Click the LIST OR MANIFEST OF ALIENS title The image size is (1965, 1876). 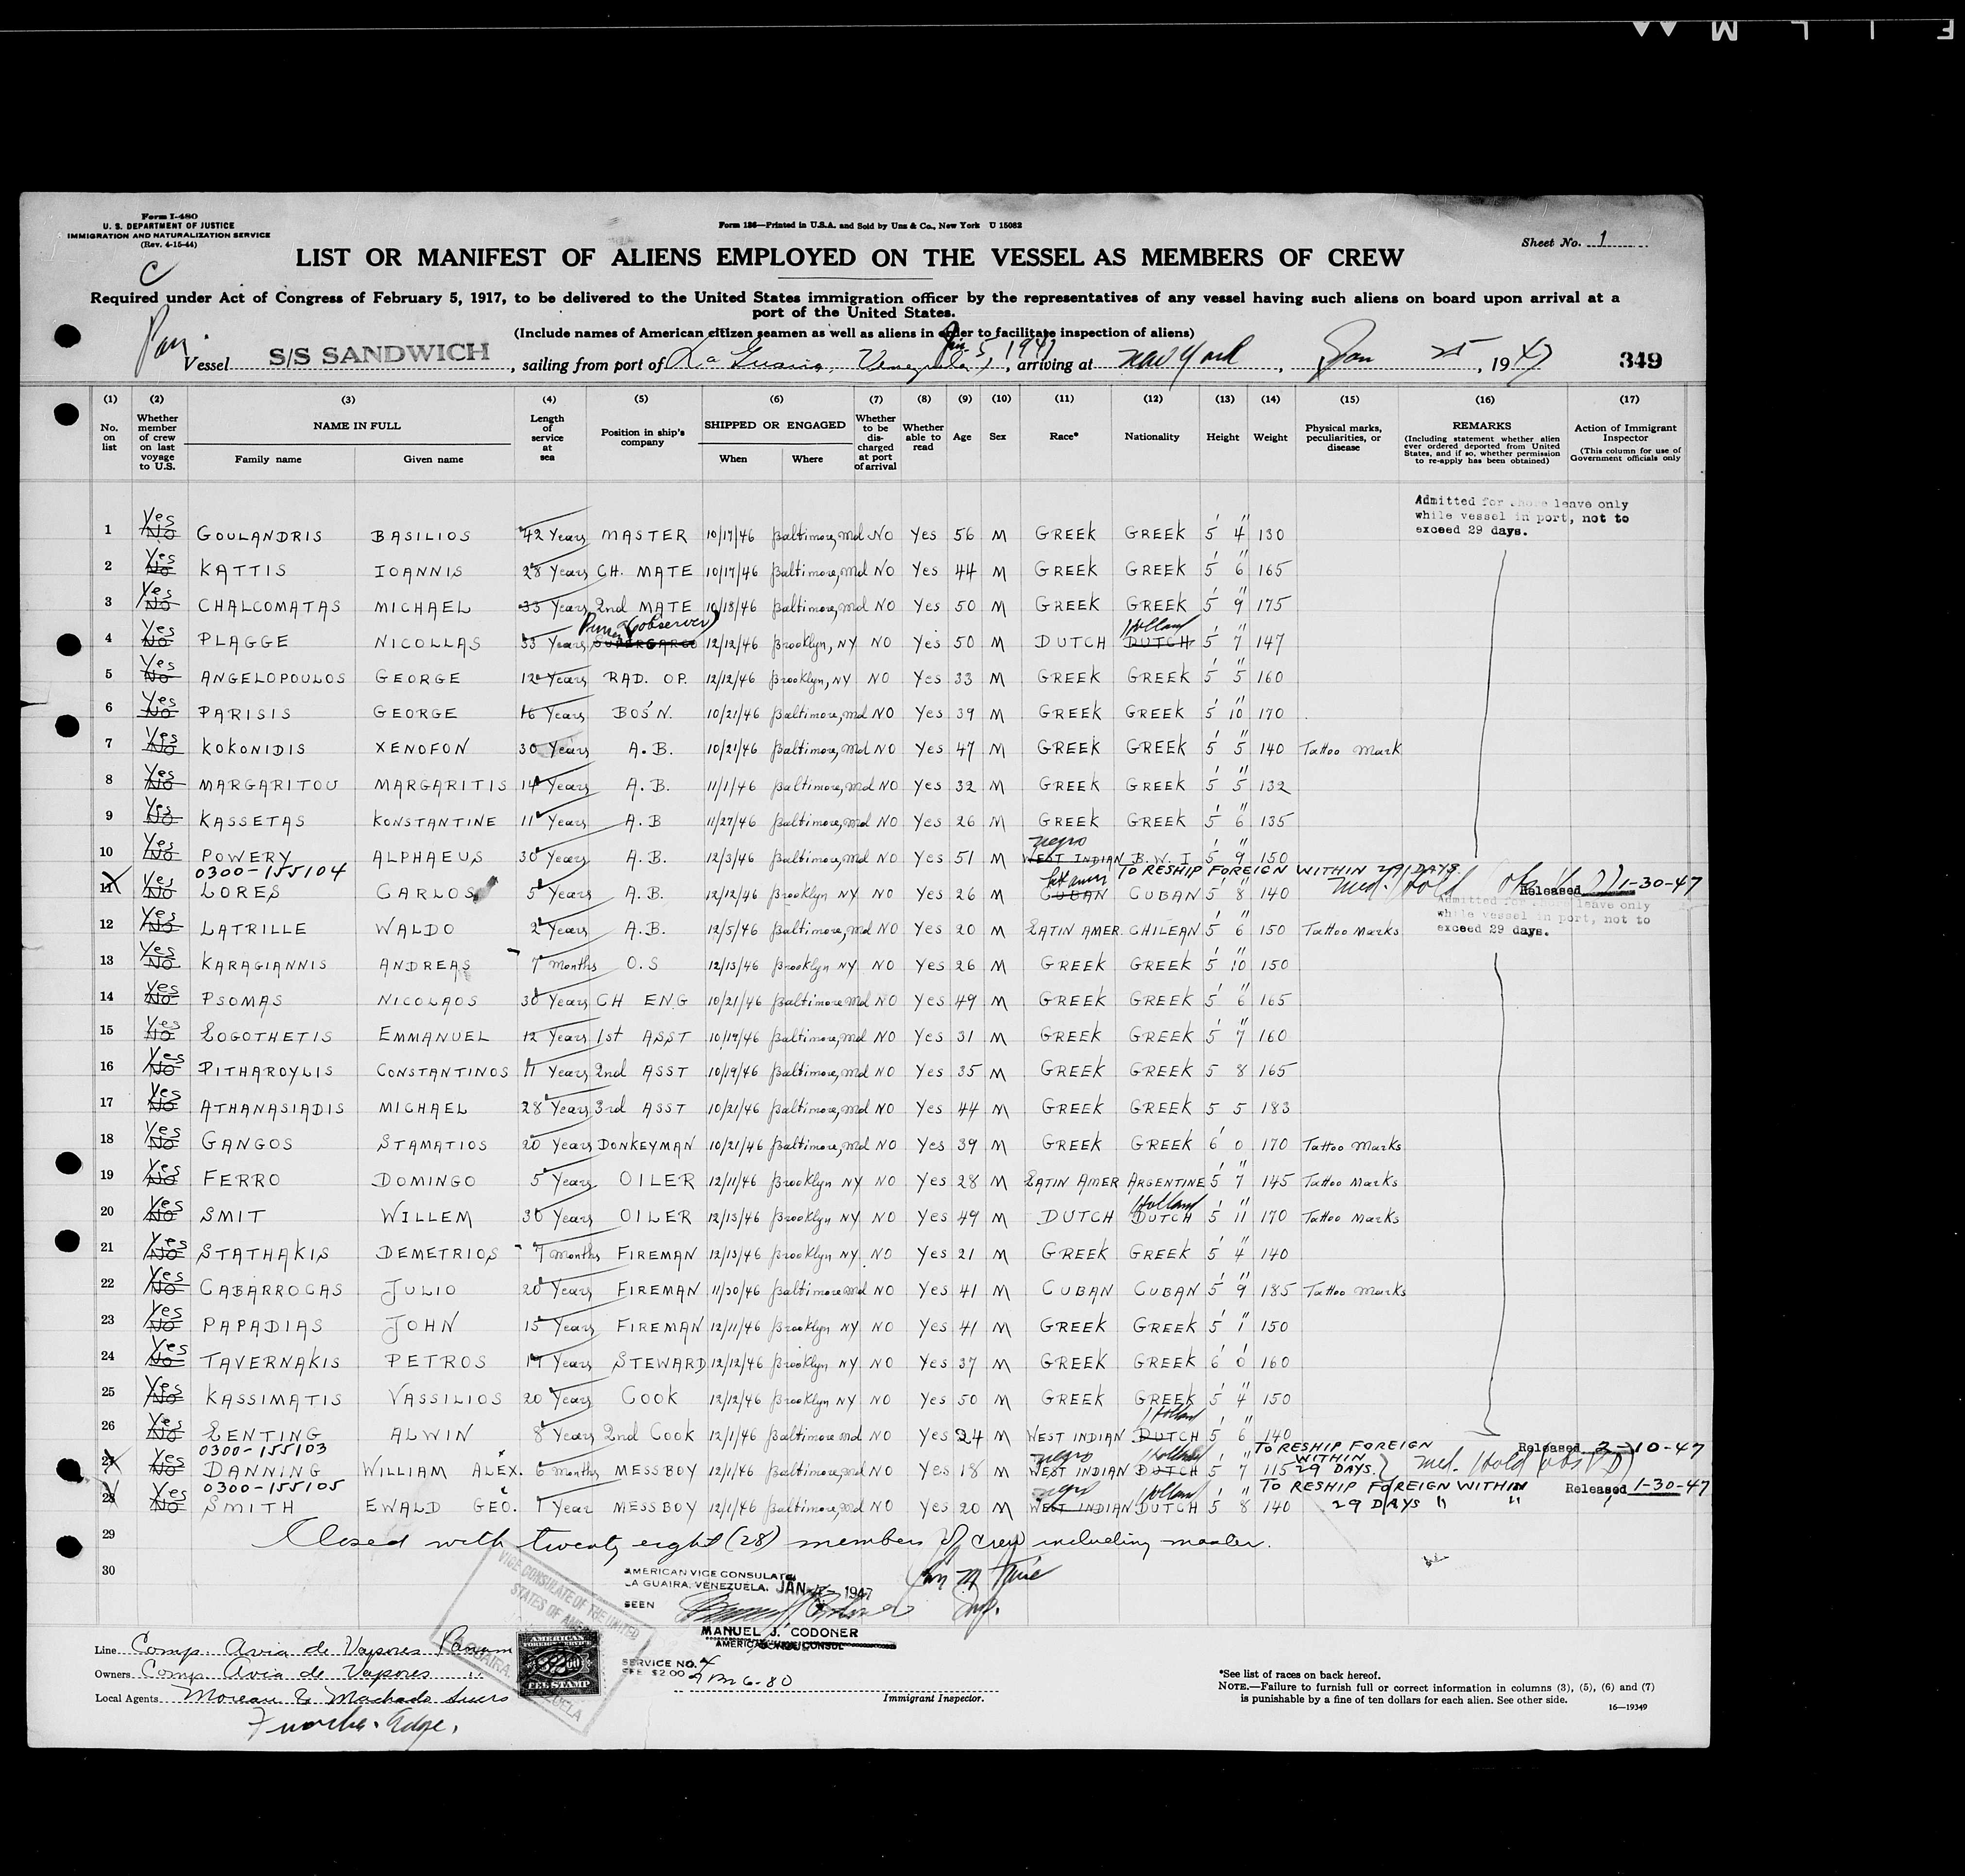click(x=849, y=257)
